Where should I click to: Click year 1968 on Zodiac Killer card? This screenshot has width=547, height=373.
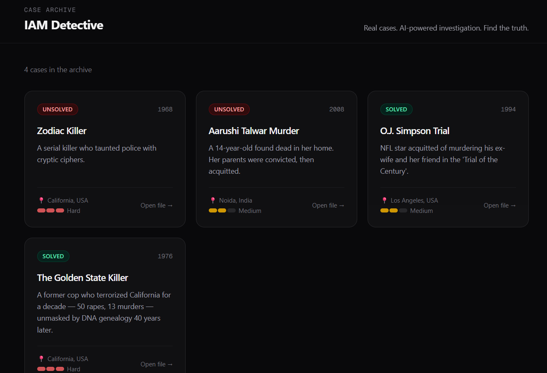[x=165, y=109]
